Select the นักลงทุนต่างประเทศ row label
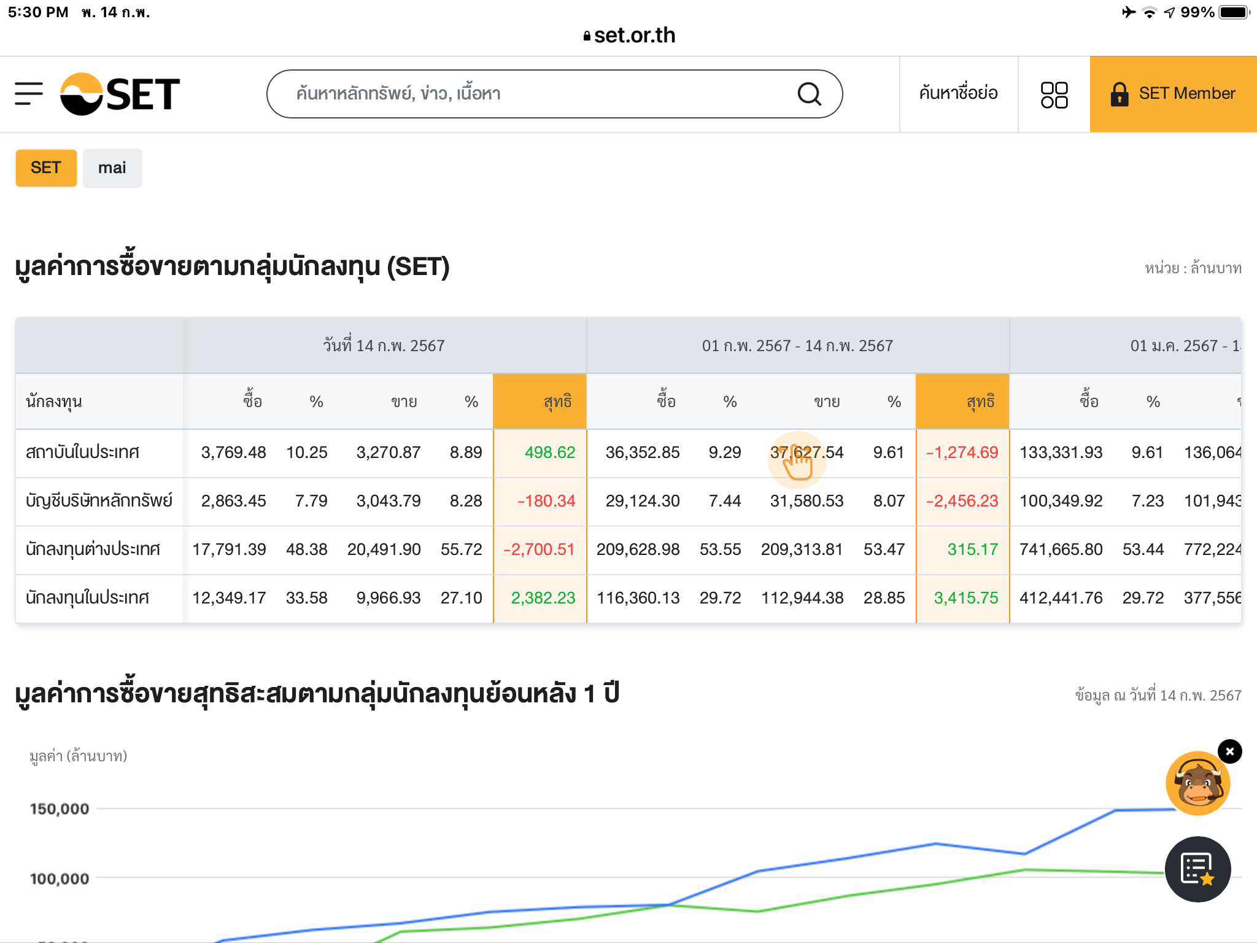 coord(93,549)
